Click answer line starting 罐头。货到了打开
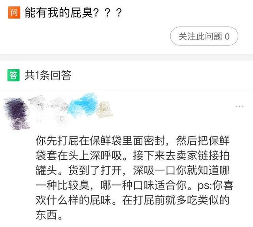The image size is (253, 227). 132,170
